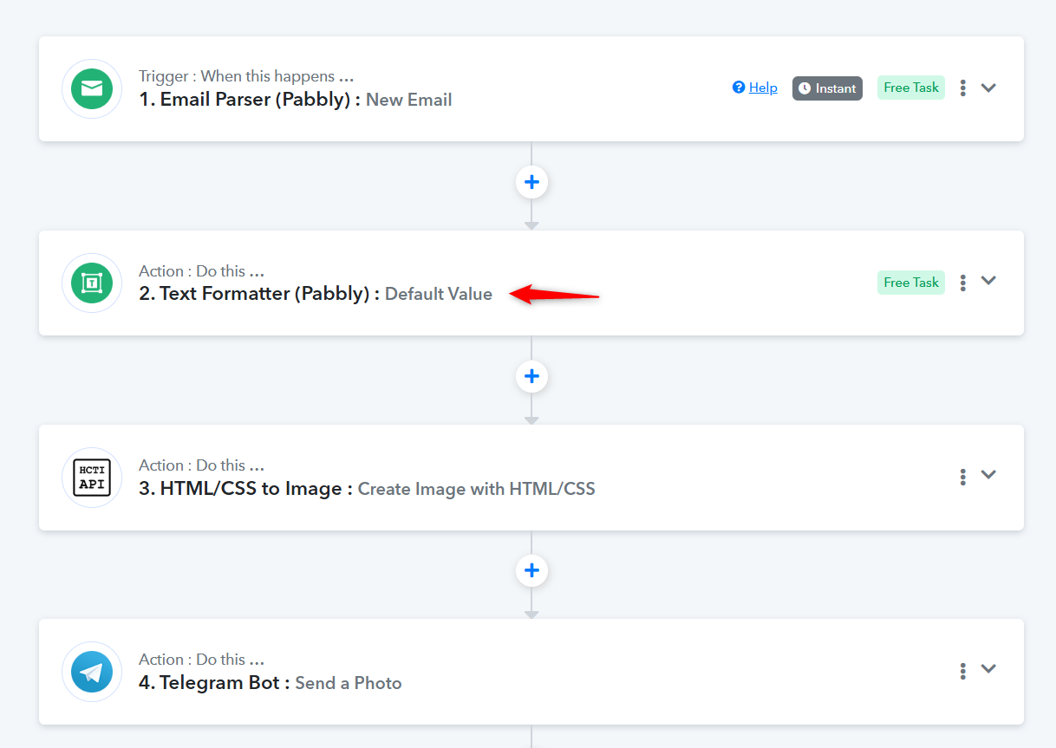Click the HCTI API step icon
This screenshot has width=1056, height=748.
tap(92, 477)
